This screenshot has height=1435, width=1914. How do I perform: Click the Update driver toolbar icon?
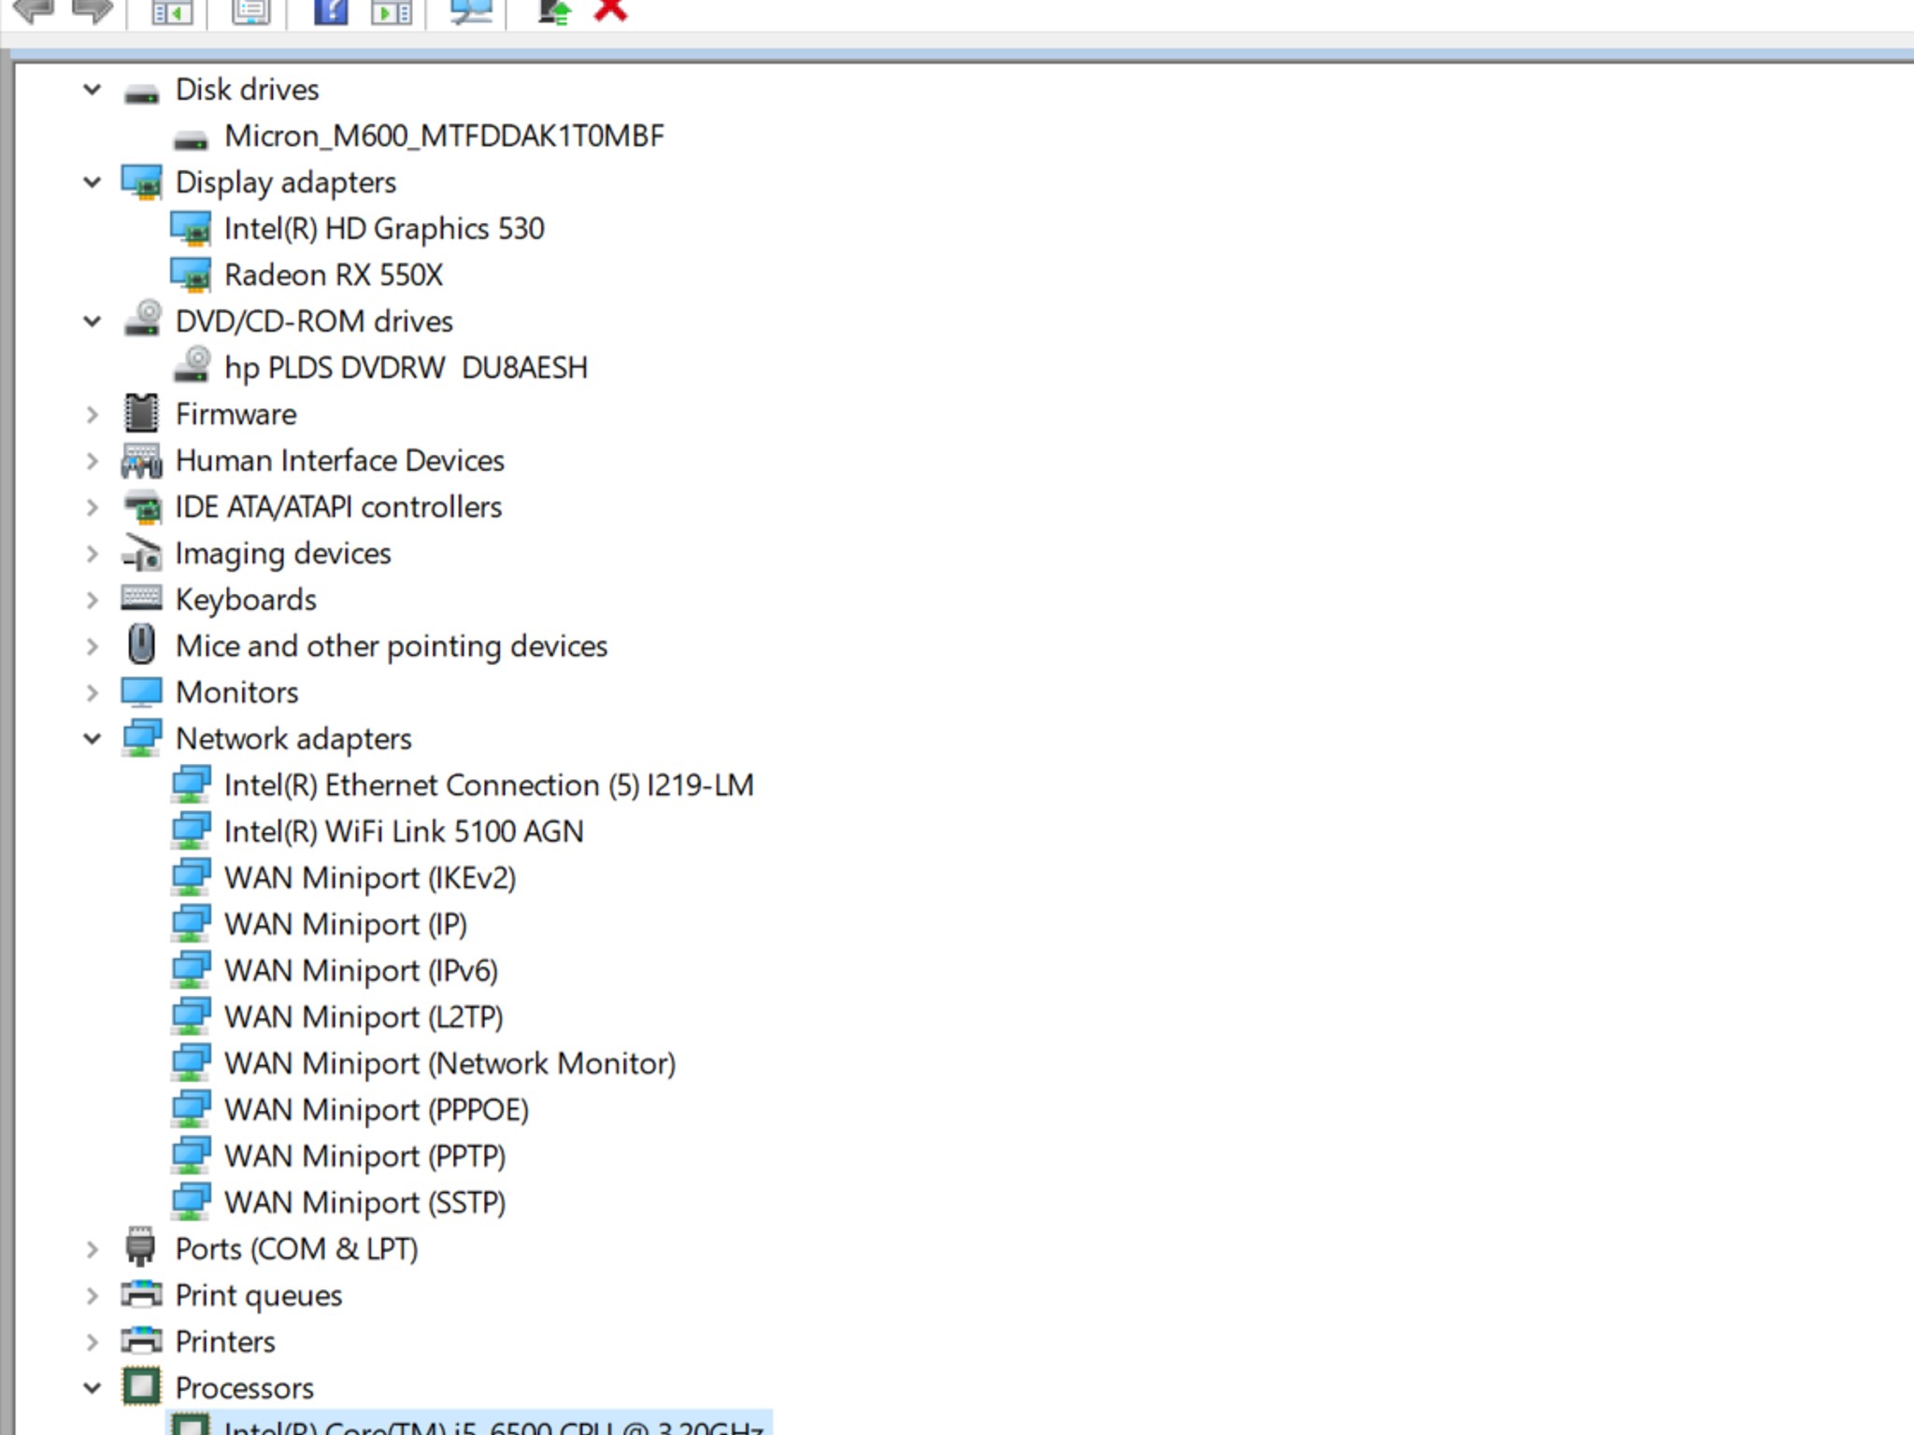(554, 10)
